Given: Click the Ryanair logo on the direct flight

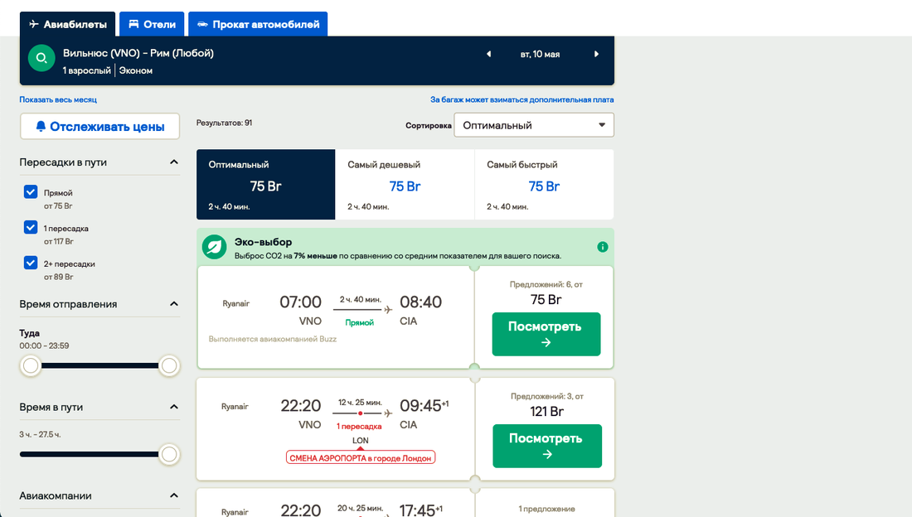Looking at the screenshot, I should pos(235,303).
